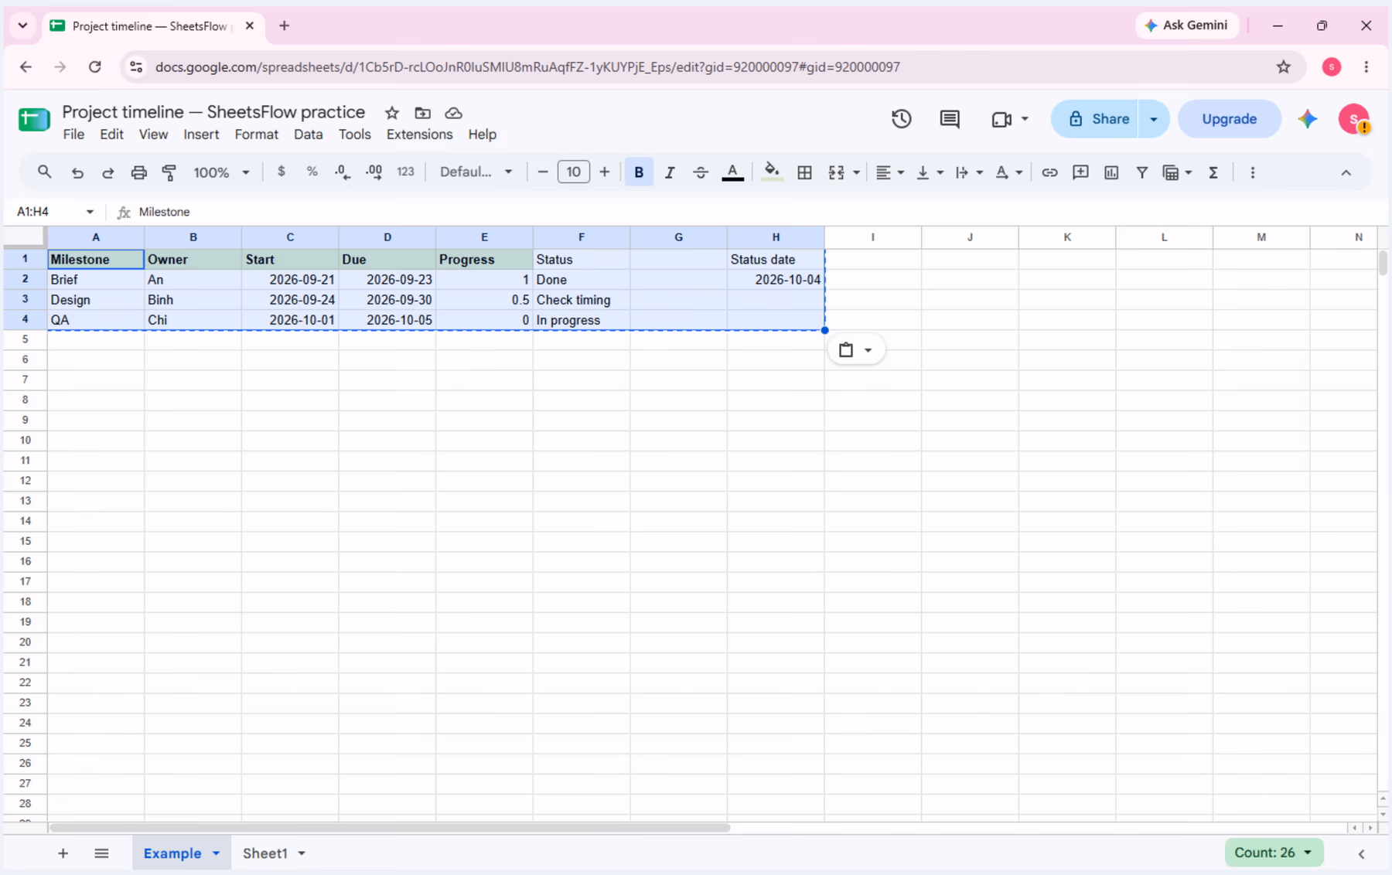The image size is (1392, 875).
Task: Expand the paste options dropdown
Action: coord(868,350)
